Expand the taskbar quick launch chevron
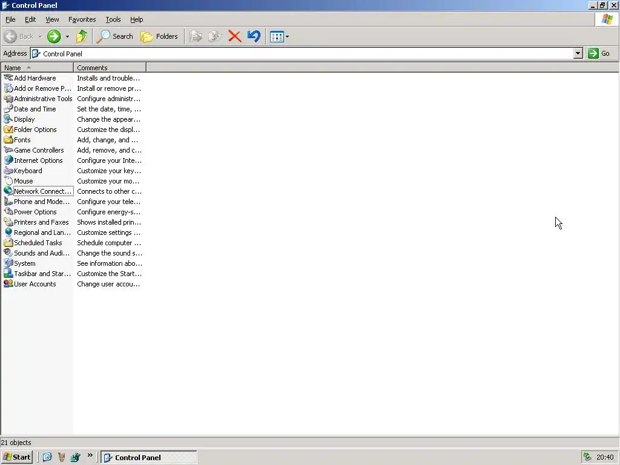Image resolution: width=620 pixels, height=465 pixels. coord(90,455)
